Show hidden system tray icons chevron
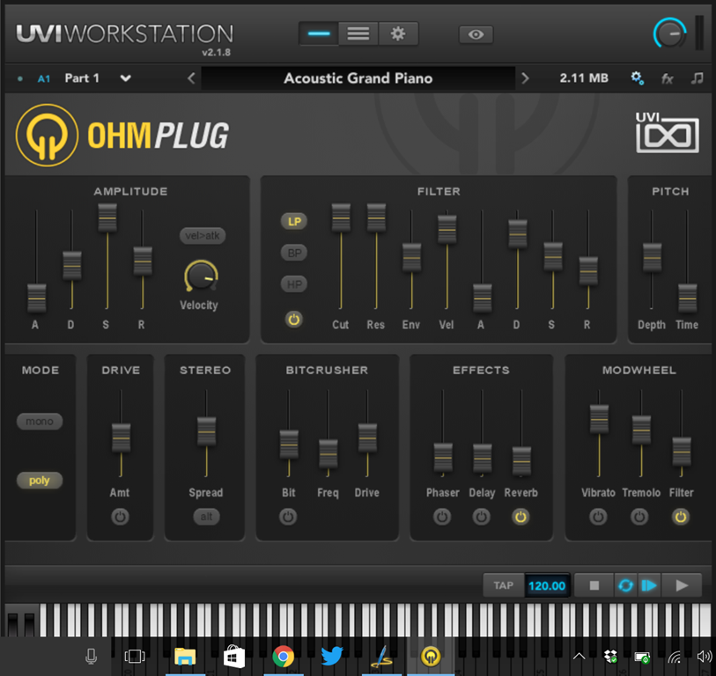Screen dimensions: 716x676 coord(579,657)
